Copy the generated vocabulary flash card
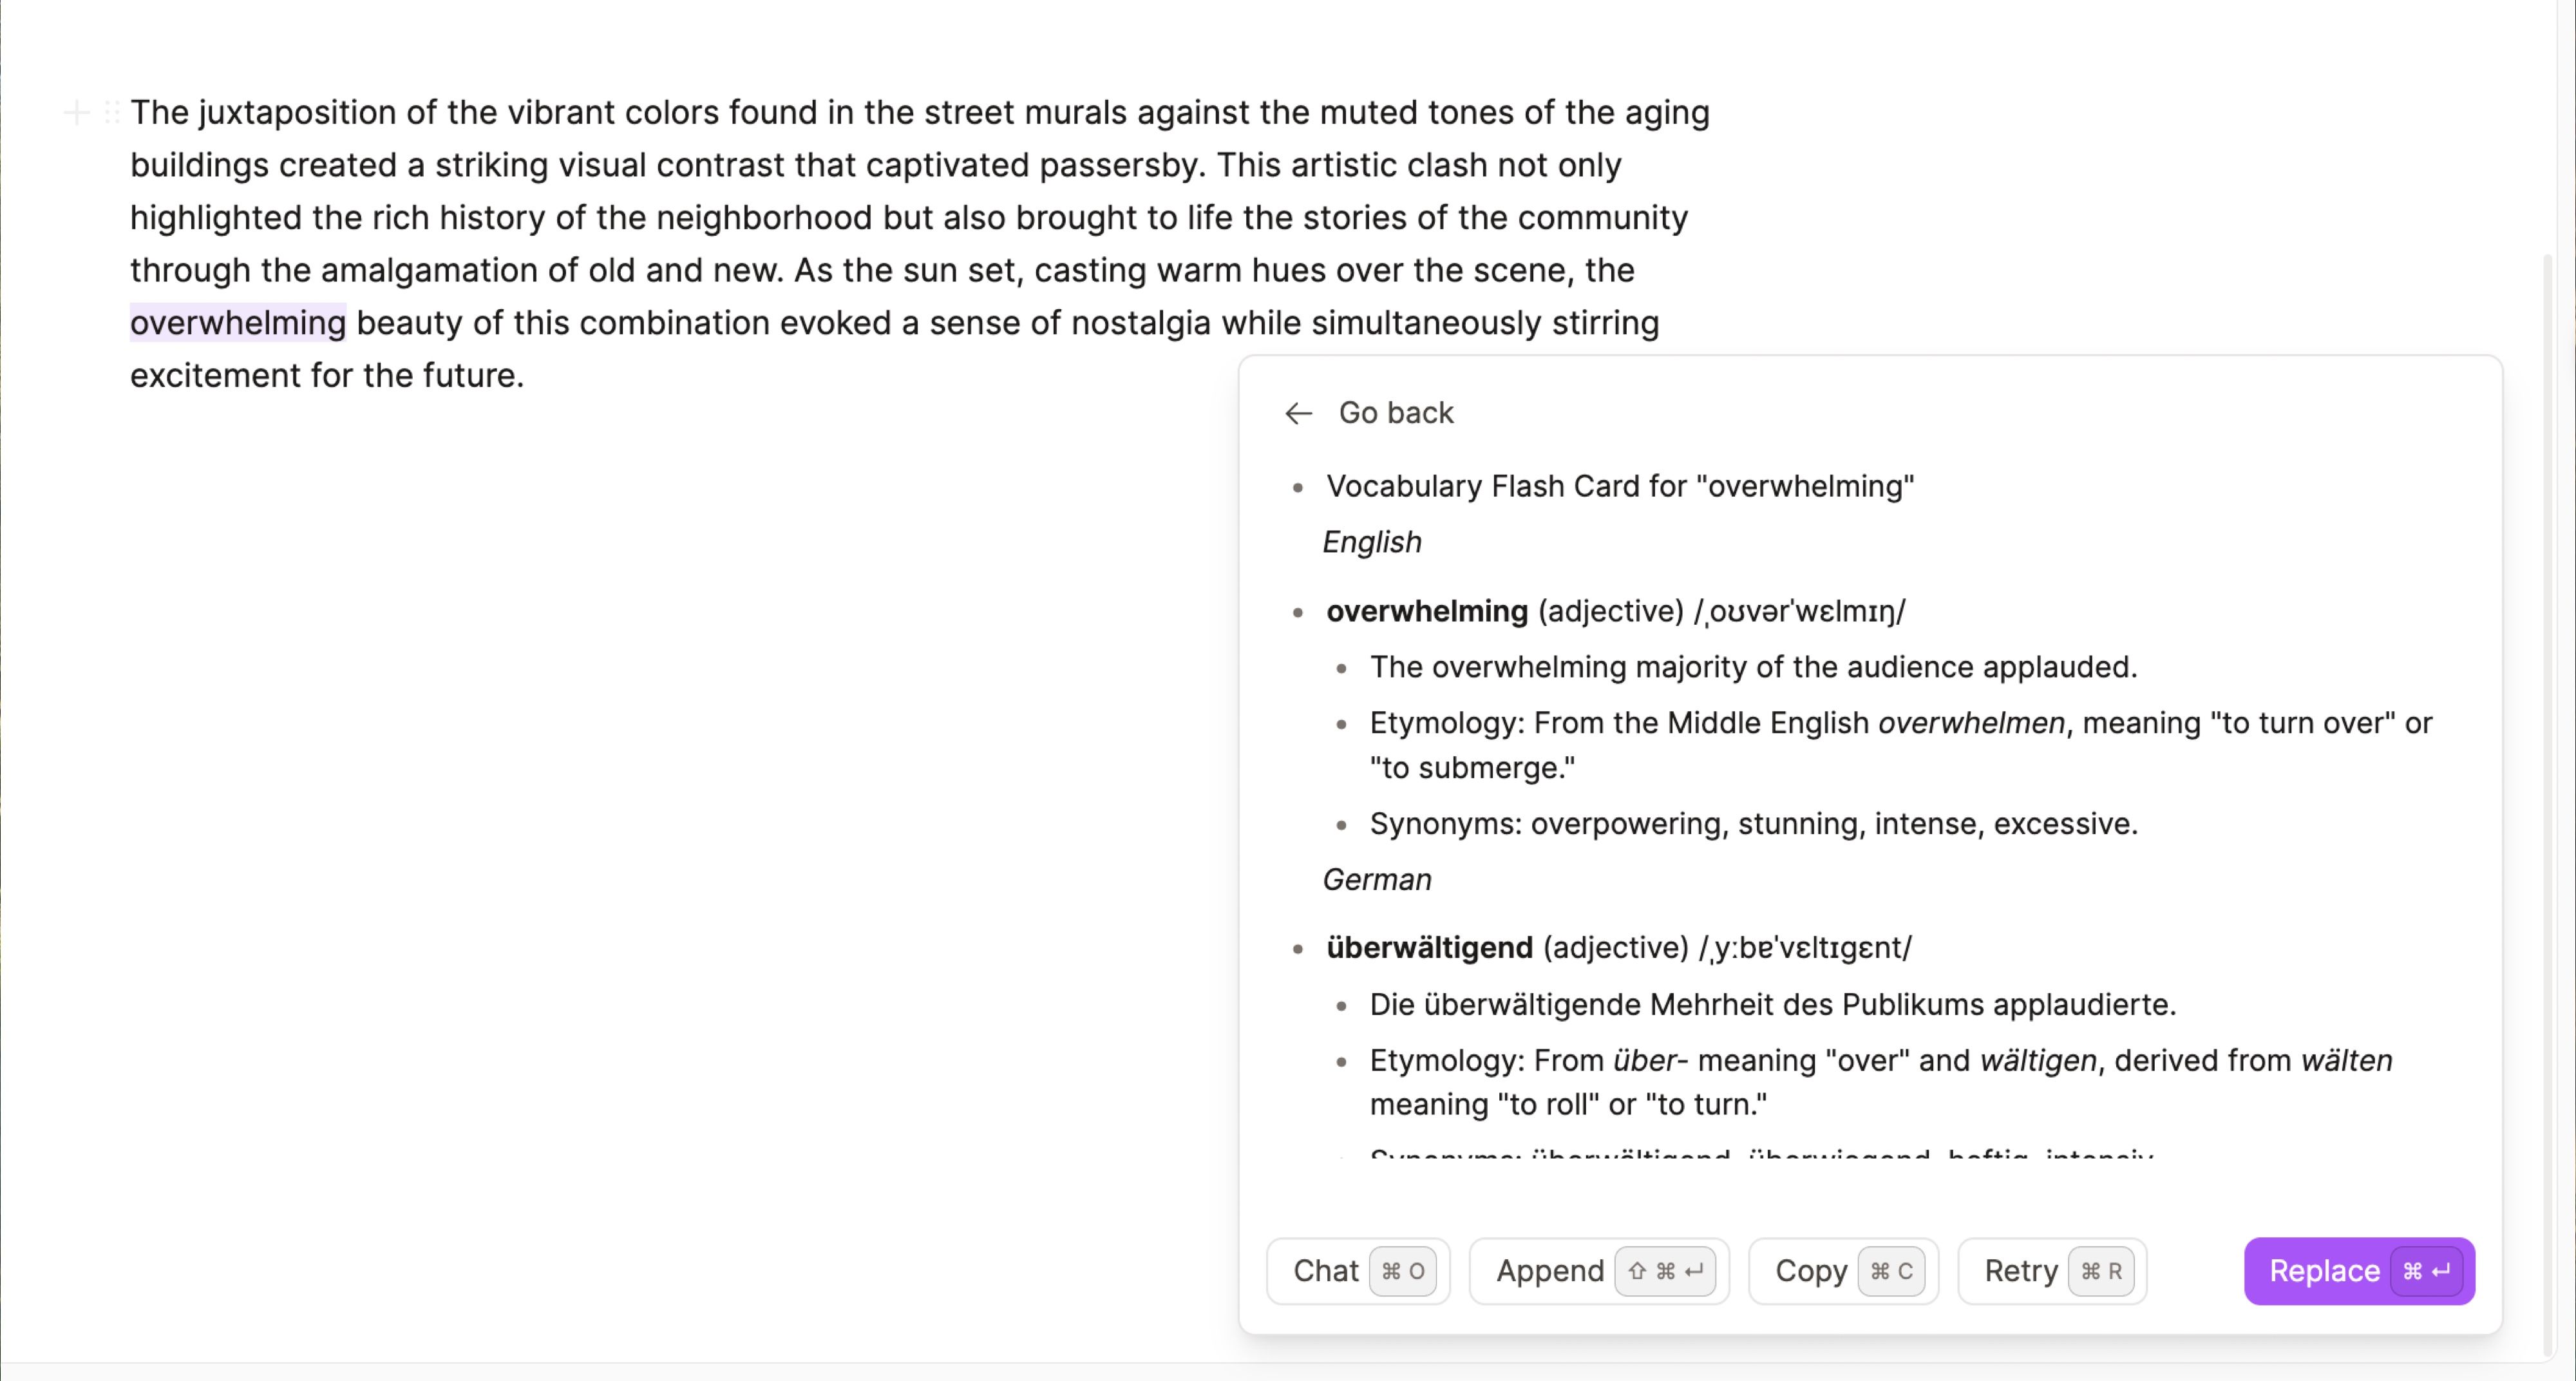The width and height of the screenshot is (2576, 1381). click(x=1811, y=1271)
